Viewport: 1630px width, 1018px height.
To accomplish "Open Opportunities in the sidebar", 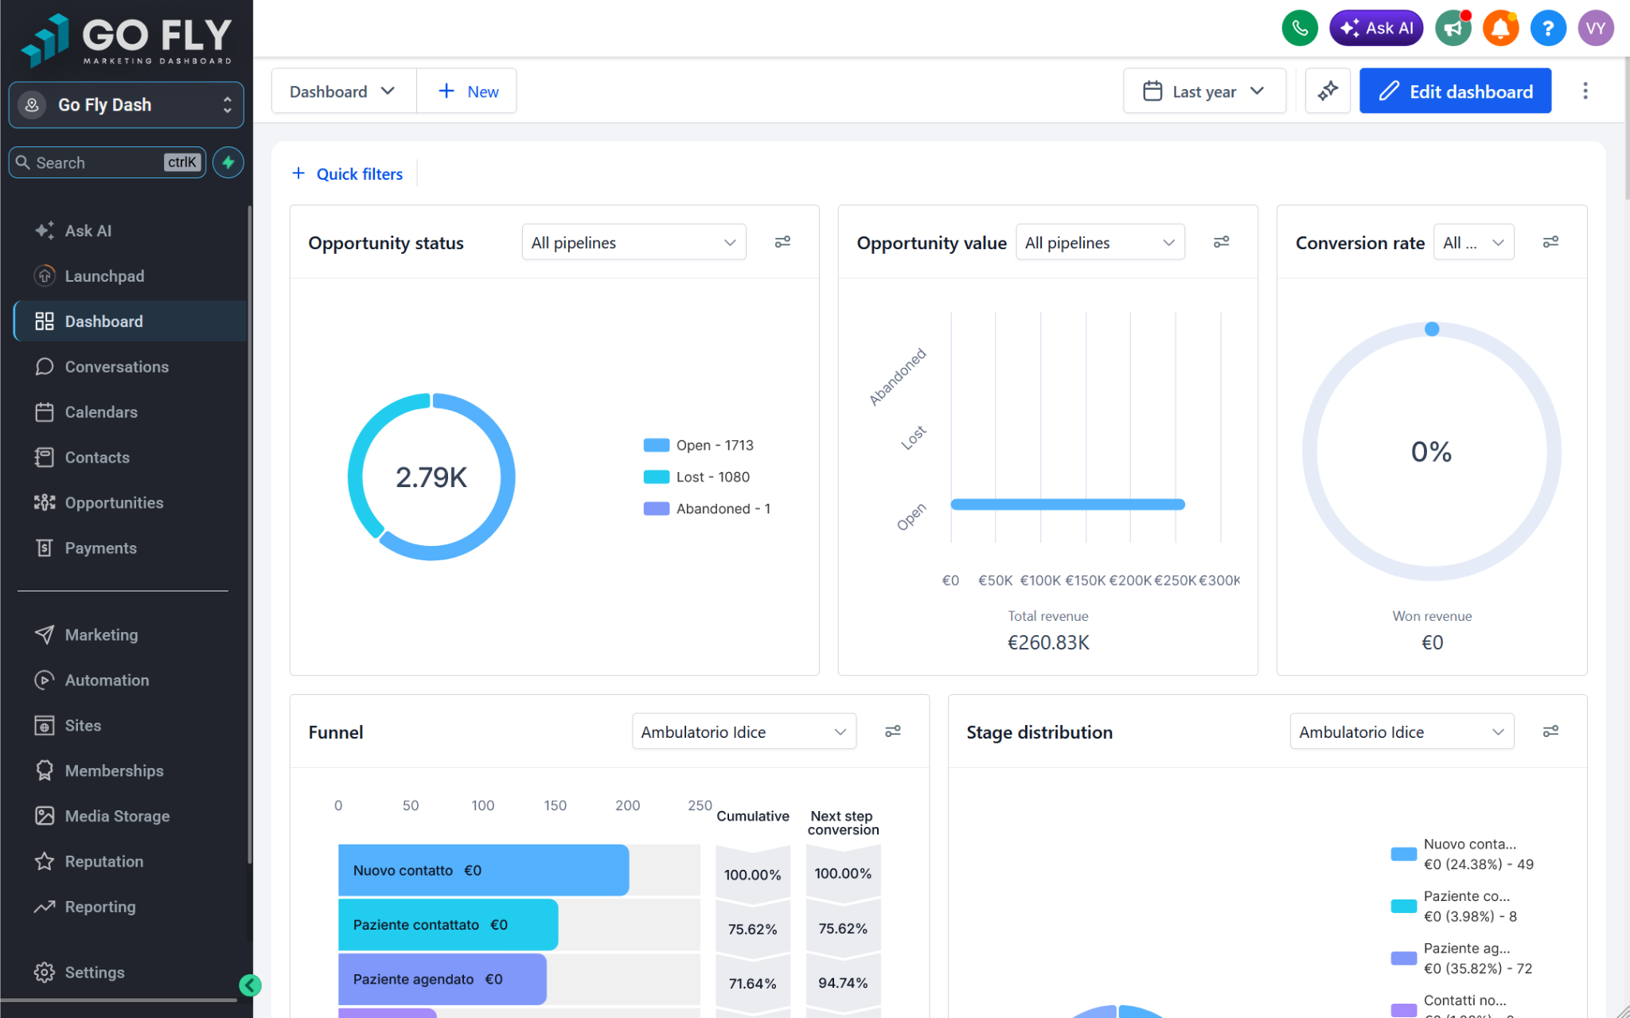I will click(114, 502).
